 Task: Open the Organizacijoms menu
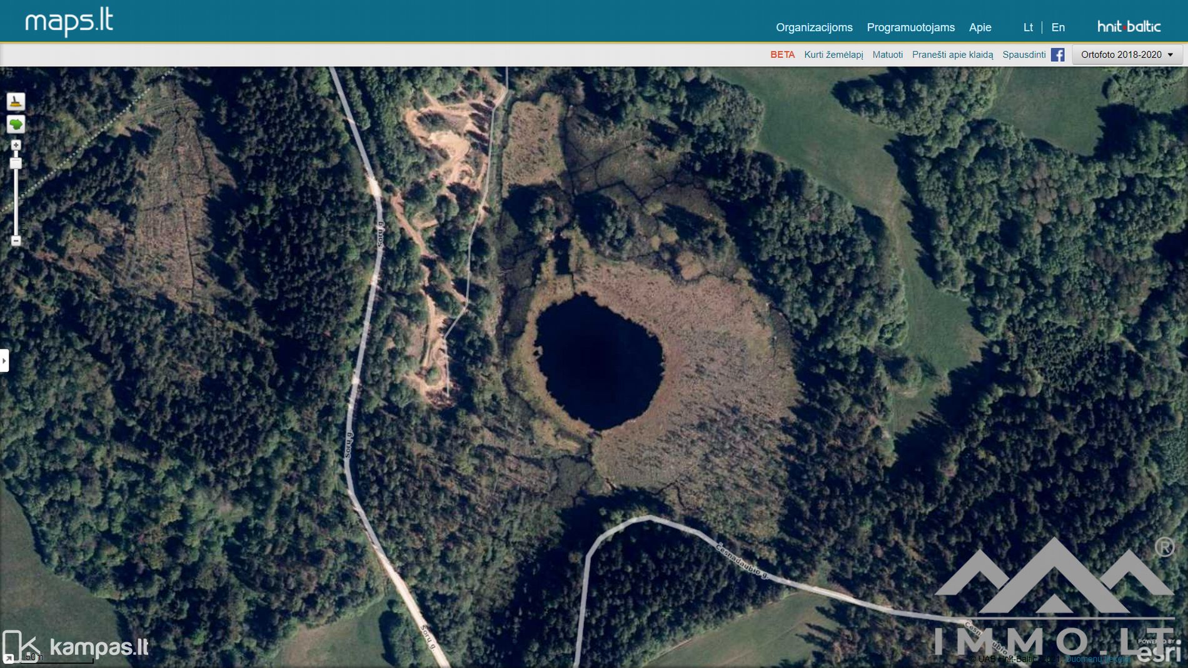pyautogui.click(x=814, y=27)
